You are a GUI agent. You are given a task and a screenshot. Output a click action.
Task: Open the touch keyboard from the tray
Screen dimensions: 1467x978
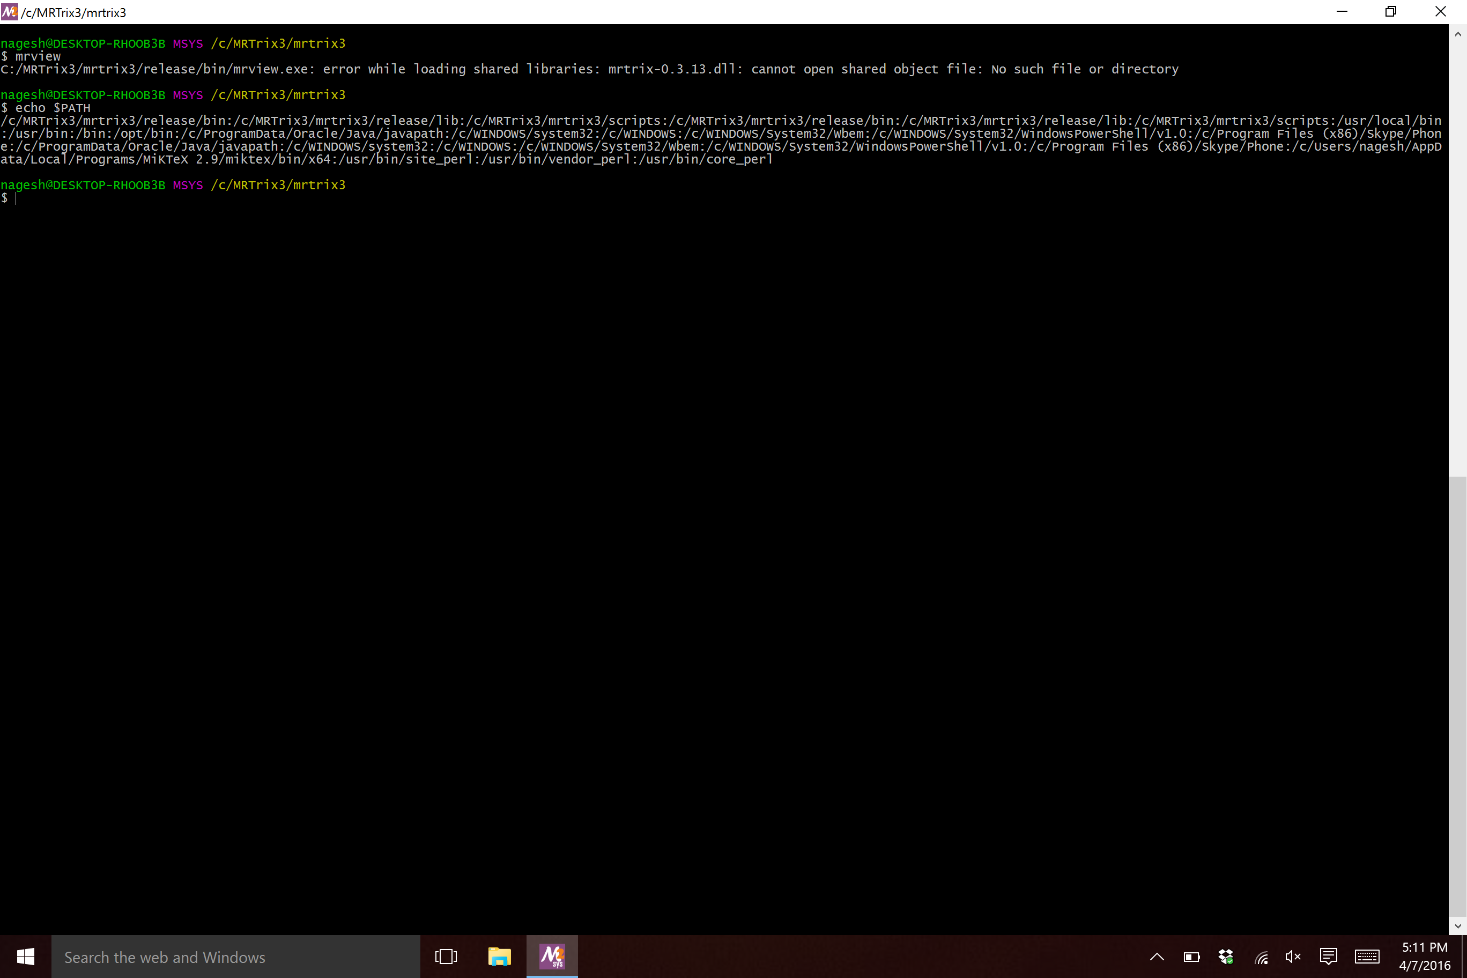click(x=1367, y=956)
